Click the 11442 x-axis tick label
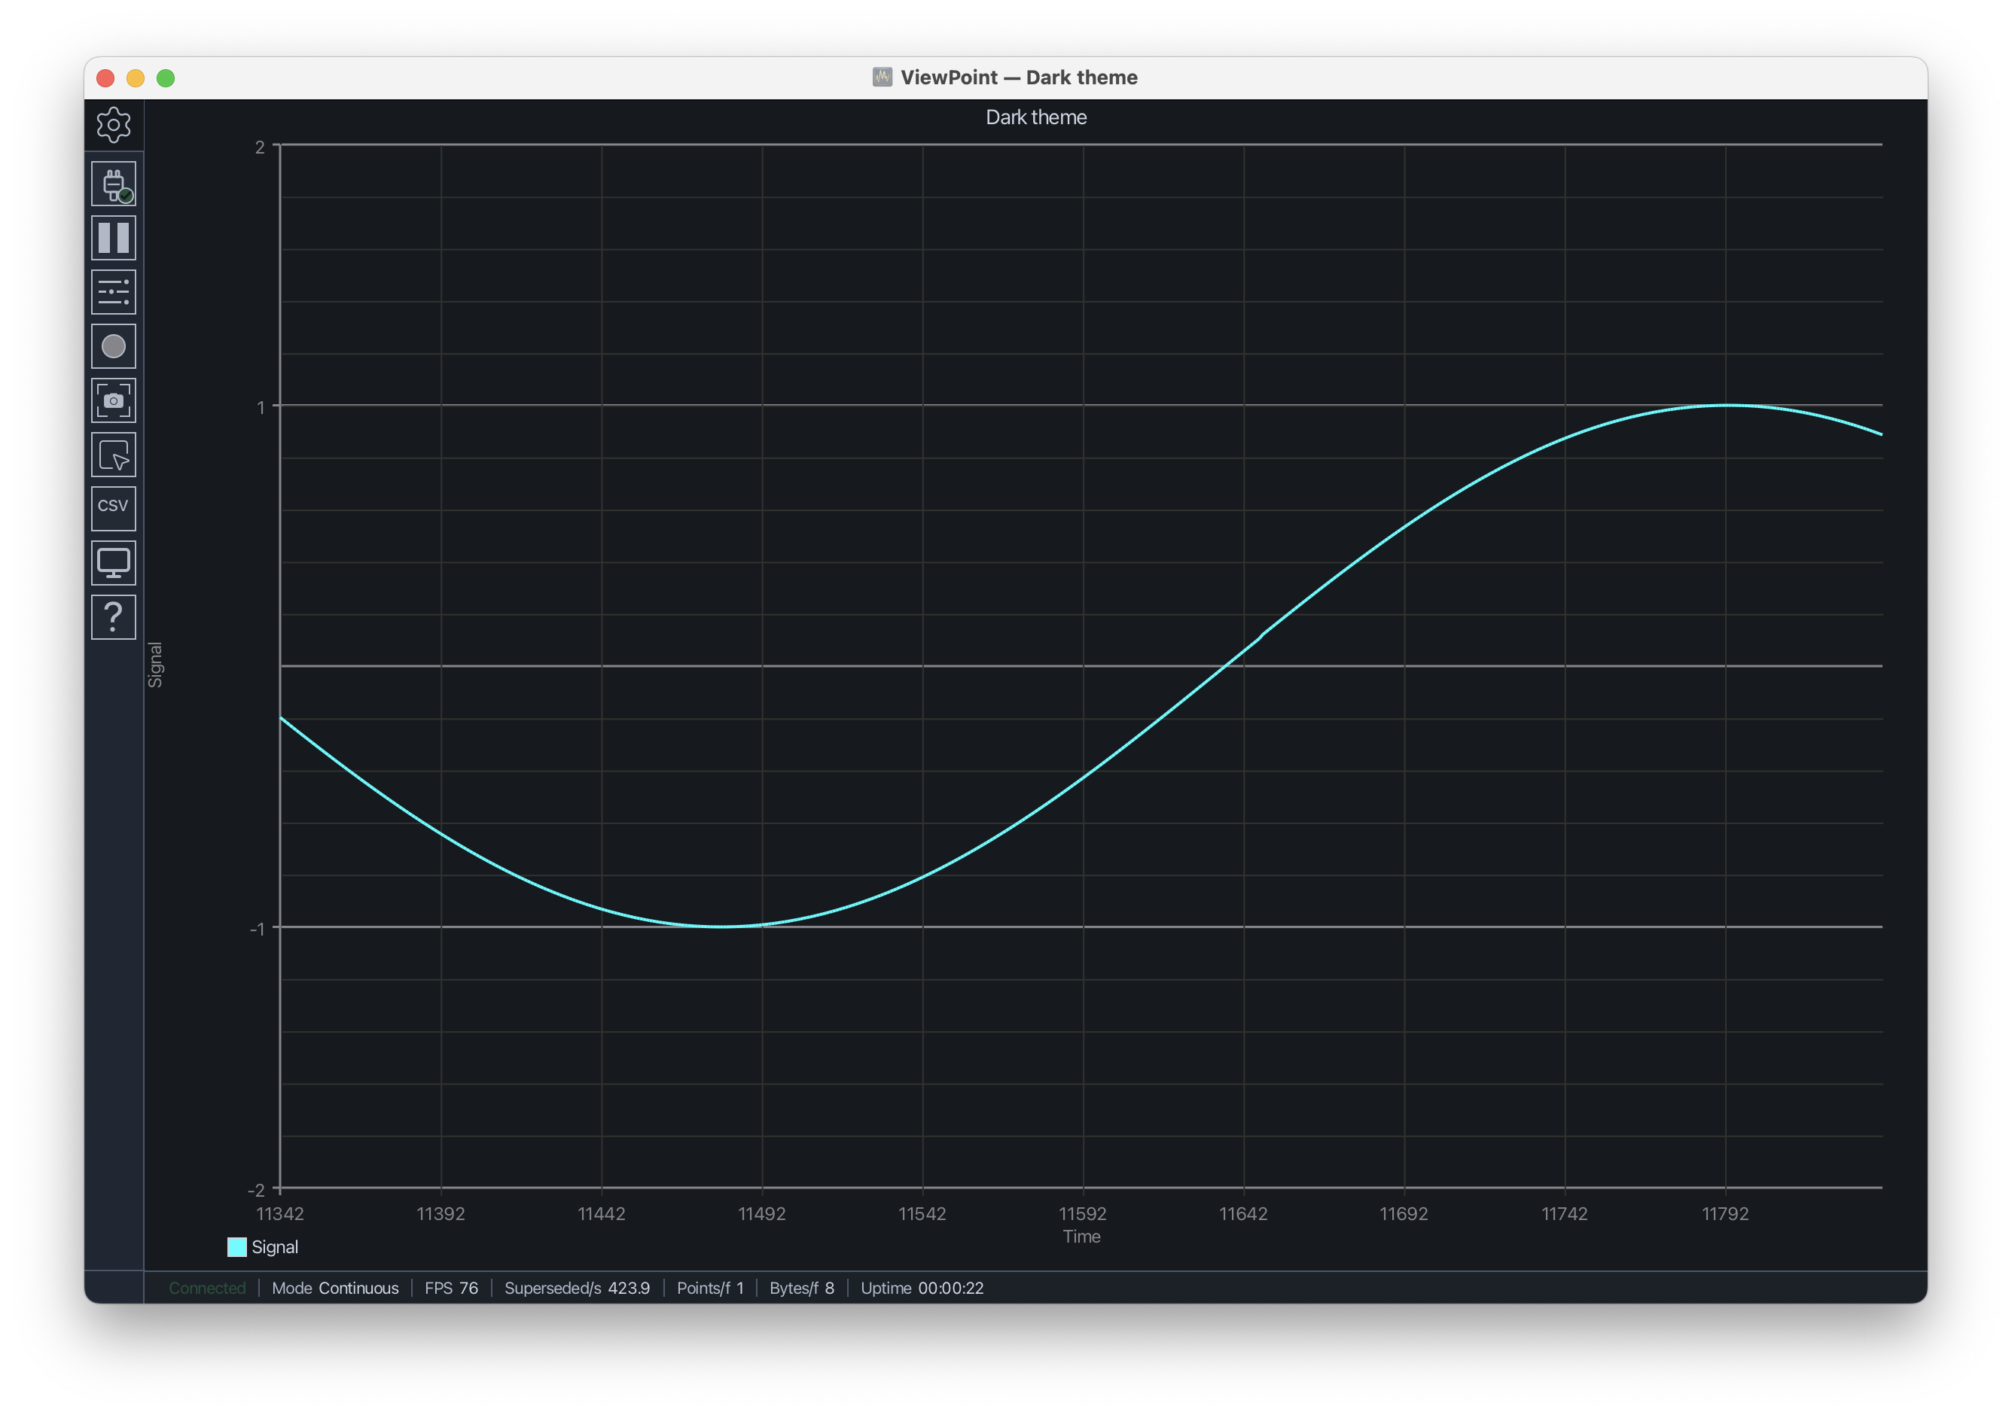The width and height of the screenshot is (2012, 1415). click(602, 1214)
